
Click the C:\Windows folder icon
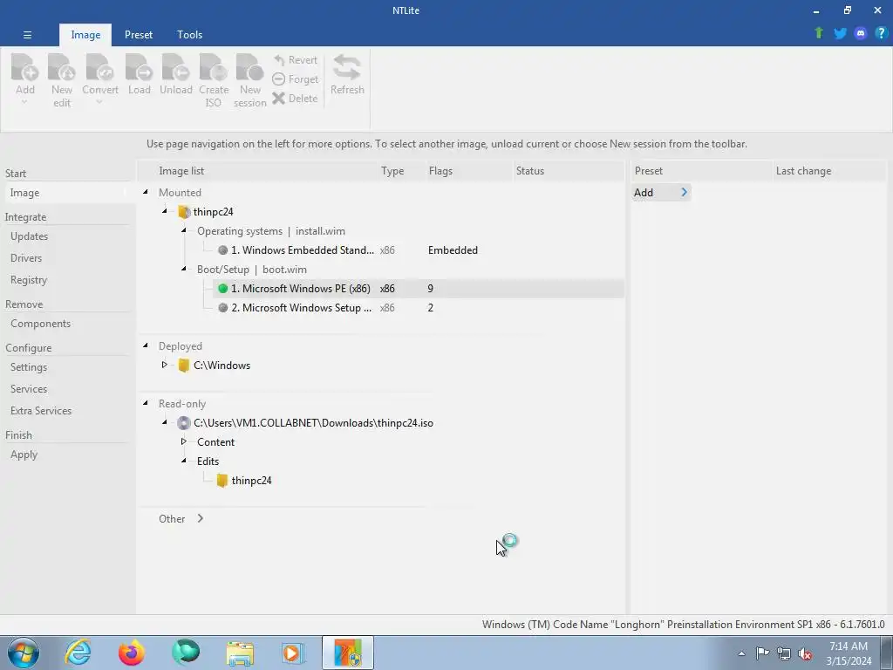pyautogui.click(x=183, y=366)
